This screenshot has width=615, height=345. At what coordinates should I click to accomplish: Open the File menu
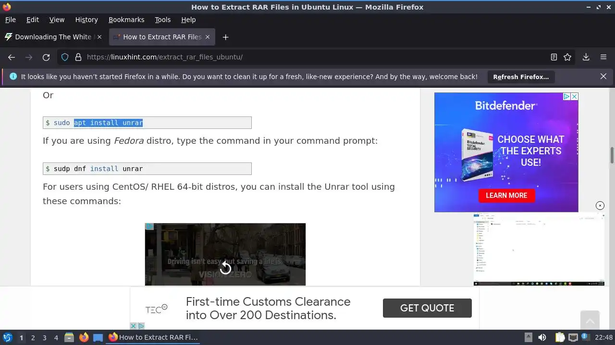coord(11,20)
